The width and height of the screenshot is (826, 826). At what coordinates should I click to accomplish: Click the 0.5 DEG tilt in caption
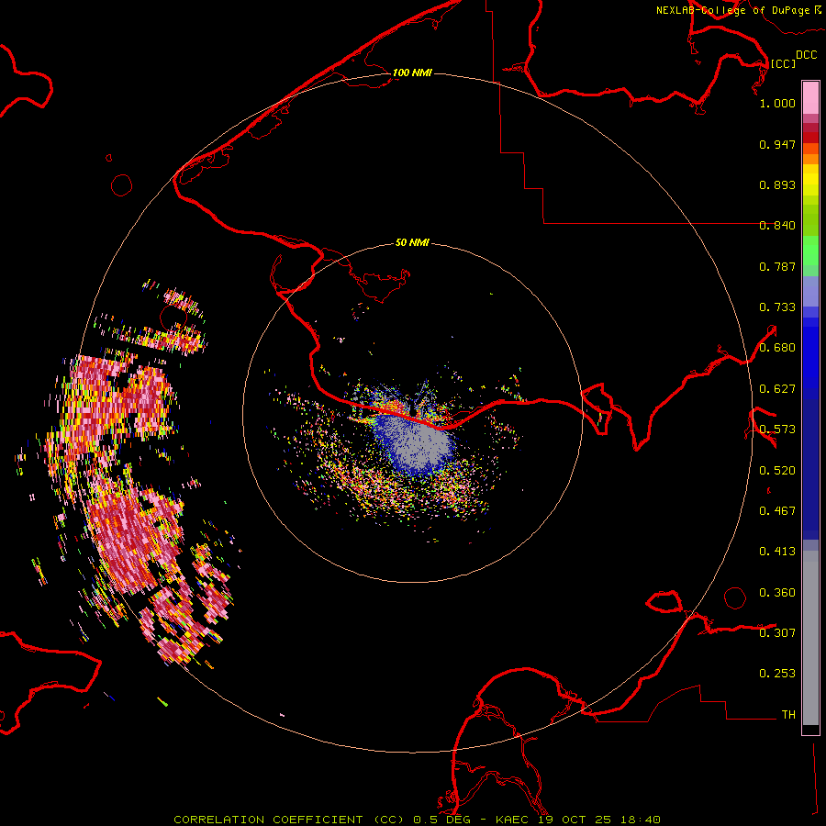441,820
